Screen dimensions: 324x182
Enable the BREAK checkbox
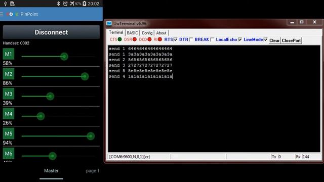tap(212, 39)
